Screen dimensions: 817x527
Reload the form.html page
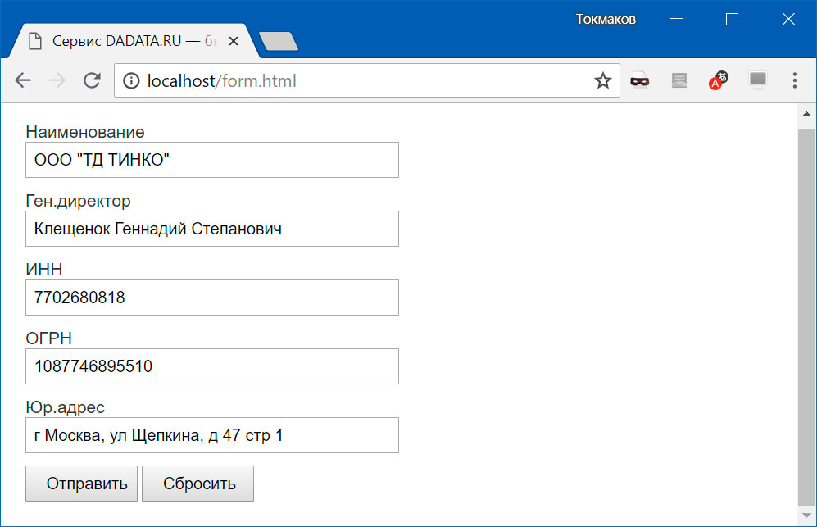pyautogui.click(x=92, y=80)
